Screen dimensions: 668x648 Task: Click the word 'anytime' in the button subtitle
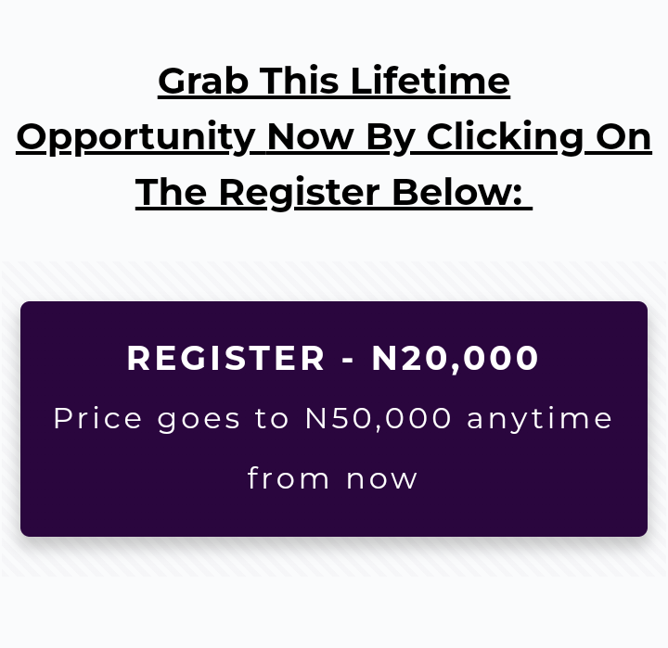pyautogui.click(x=540, y=419)
